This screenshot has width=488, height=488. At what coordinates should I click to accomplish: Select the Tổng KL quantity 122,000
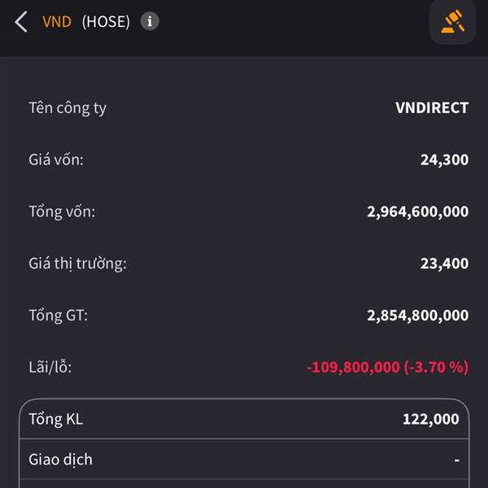pos(431,419)
